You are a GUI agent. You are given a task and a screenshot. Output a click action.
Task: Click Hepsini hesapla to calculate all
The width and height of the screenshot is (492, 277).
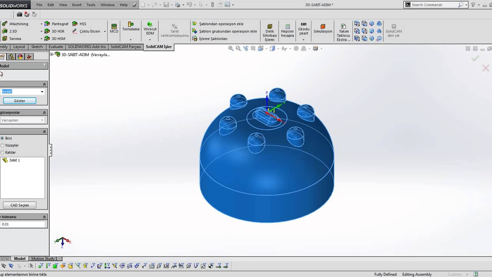288,31
